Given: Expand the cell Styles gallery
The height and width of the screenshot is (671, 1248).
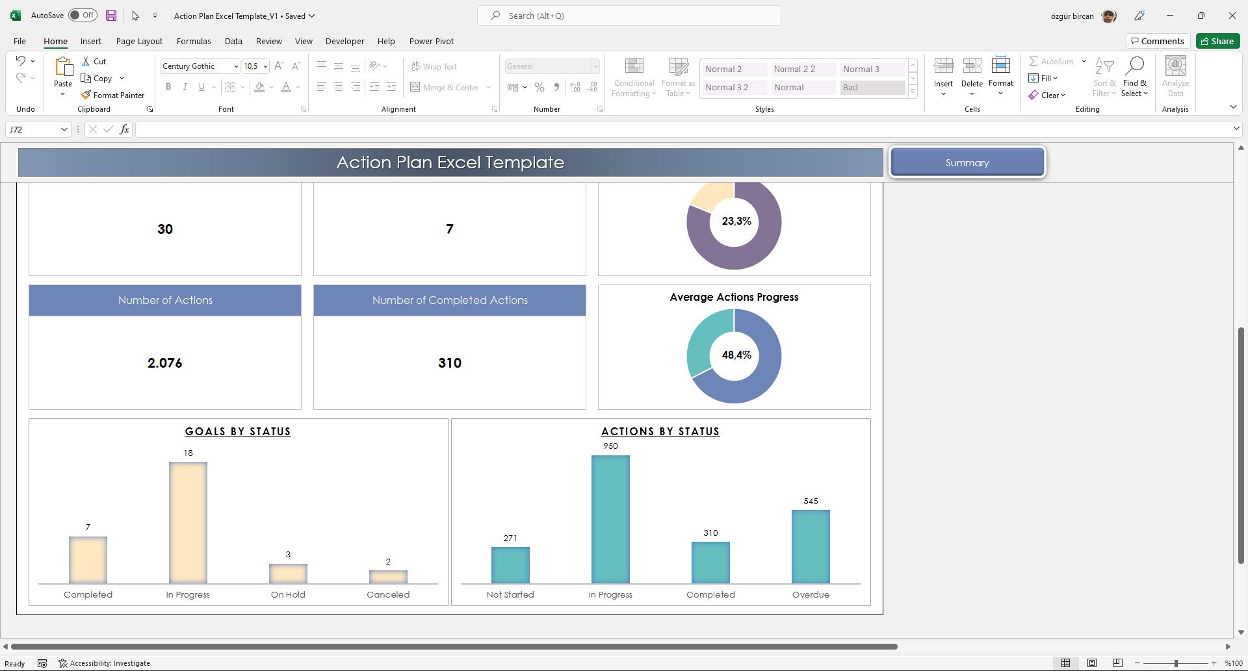Looking at the screenshot, I should pos(913,92).
